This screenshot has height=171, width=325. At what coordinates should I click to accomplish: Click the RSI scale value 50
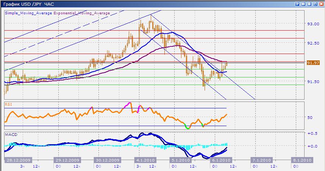(x=310, y=117)
